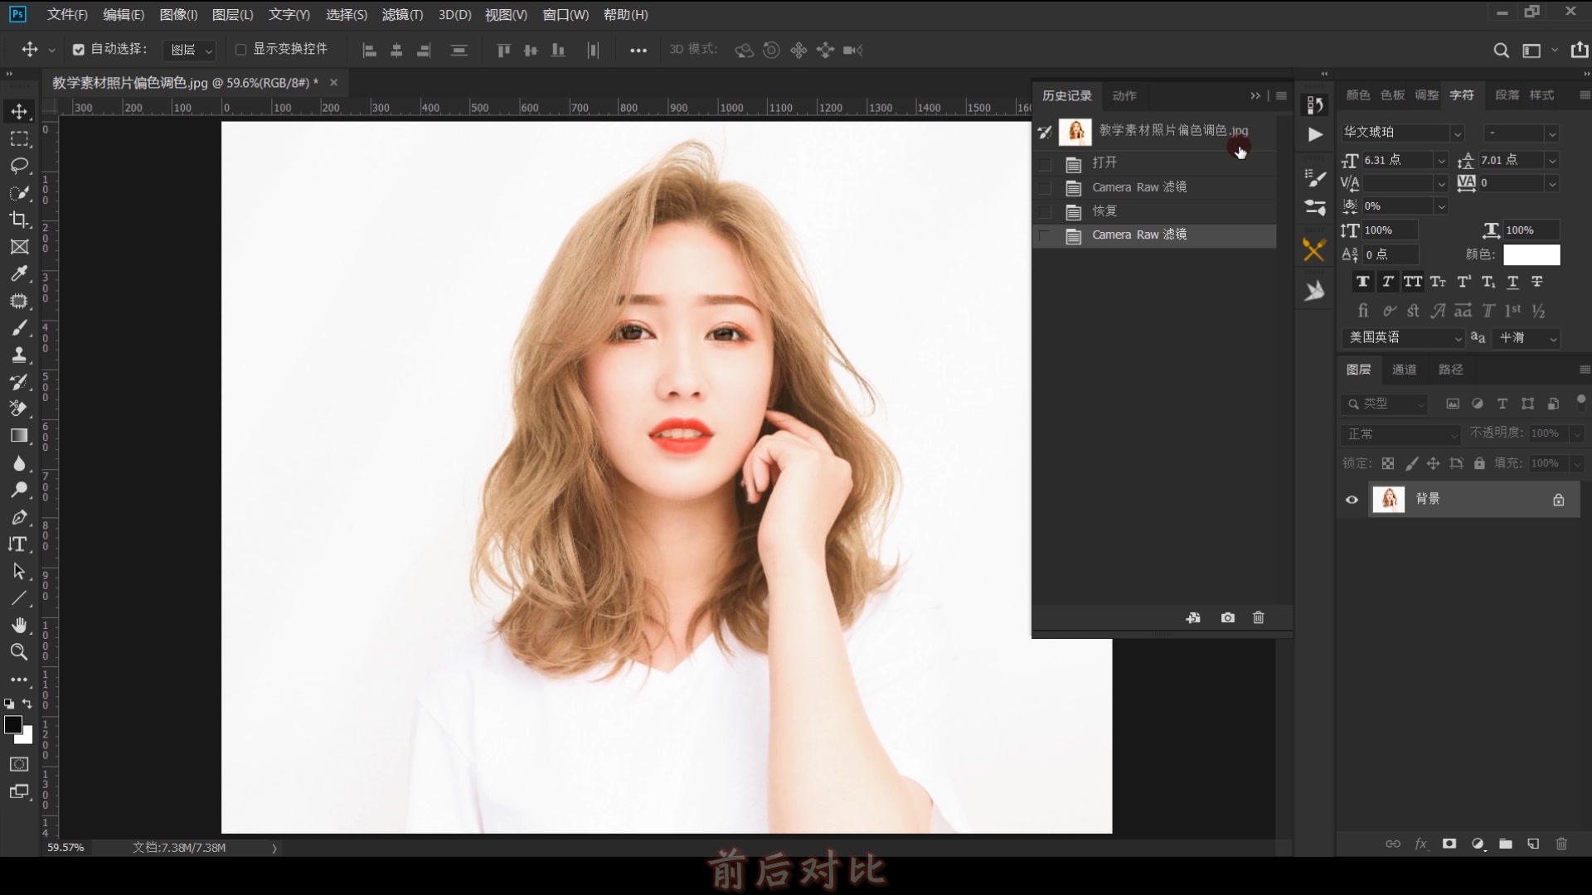Open the 滤镜(T) menu
The width and height of the screenshot is (1592, 895).
coord(402,14)
